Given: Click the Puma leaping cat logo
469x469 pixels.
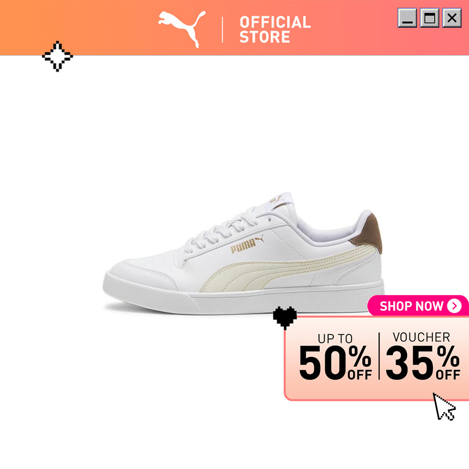Looking at the screenshot, I should 182,29.
